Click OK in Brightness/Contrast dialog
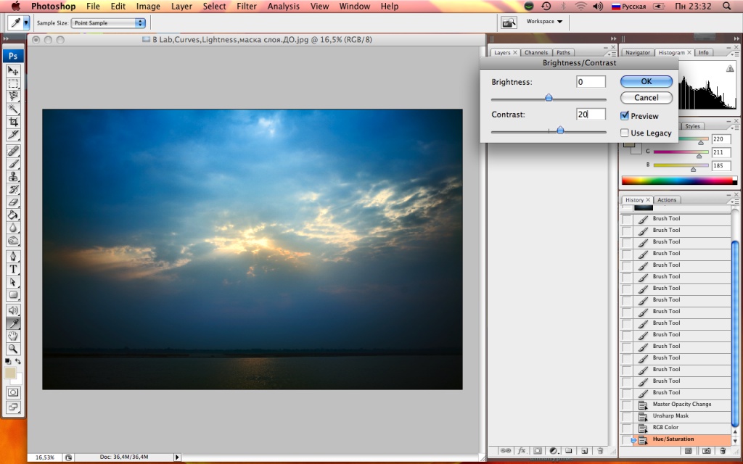Viewport: 743px width, 464px height. tap(646, 82)
